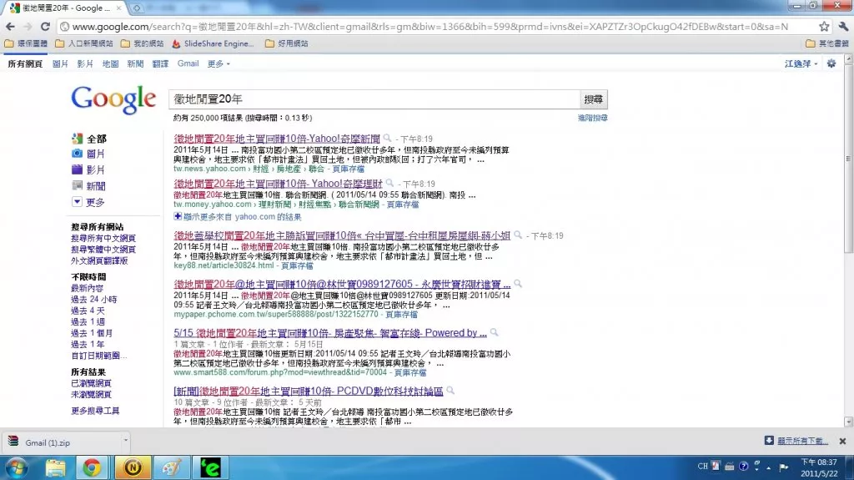Open 更多 dropdown in top Google bar
Screen dimensions: 854x480
[219, 63]
